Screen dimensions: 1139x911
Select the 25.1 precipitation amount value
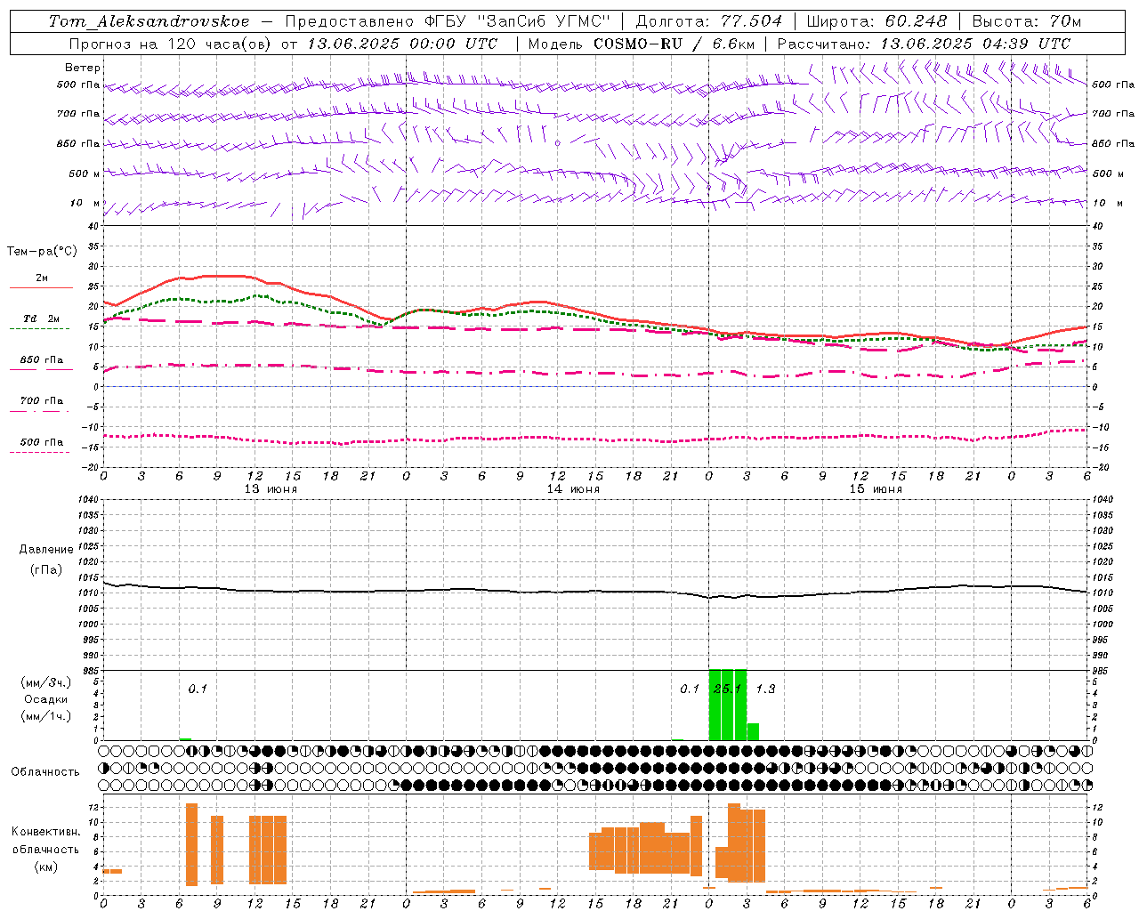tap(728, 689)
